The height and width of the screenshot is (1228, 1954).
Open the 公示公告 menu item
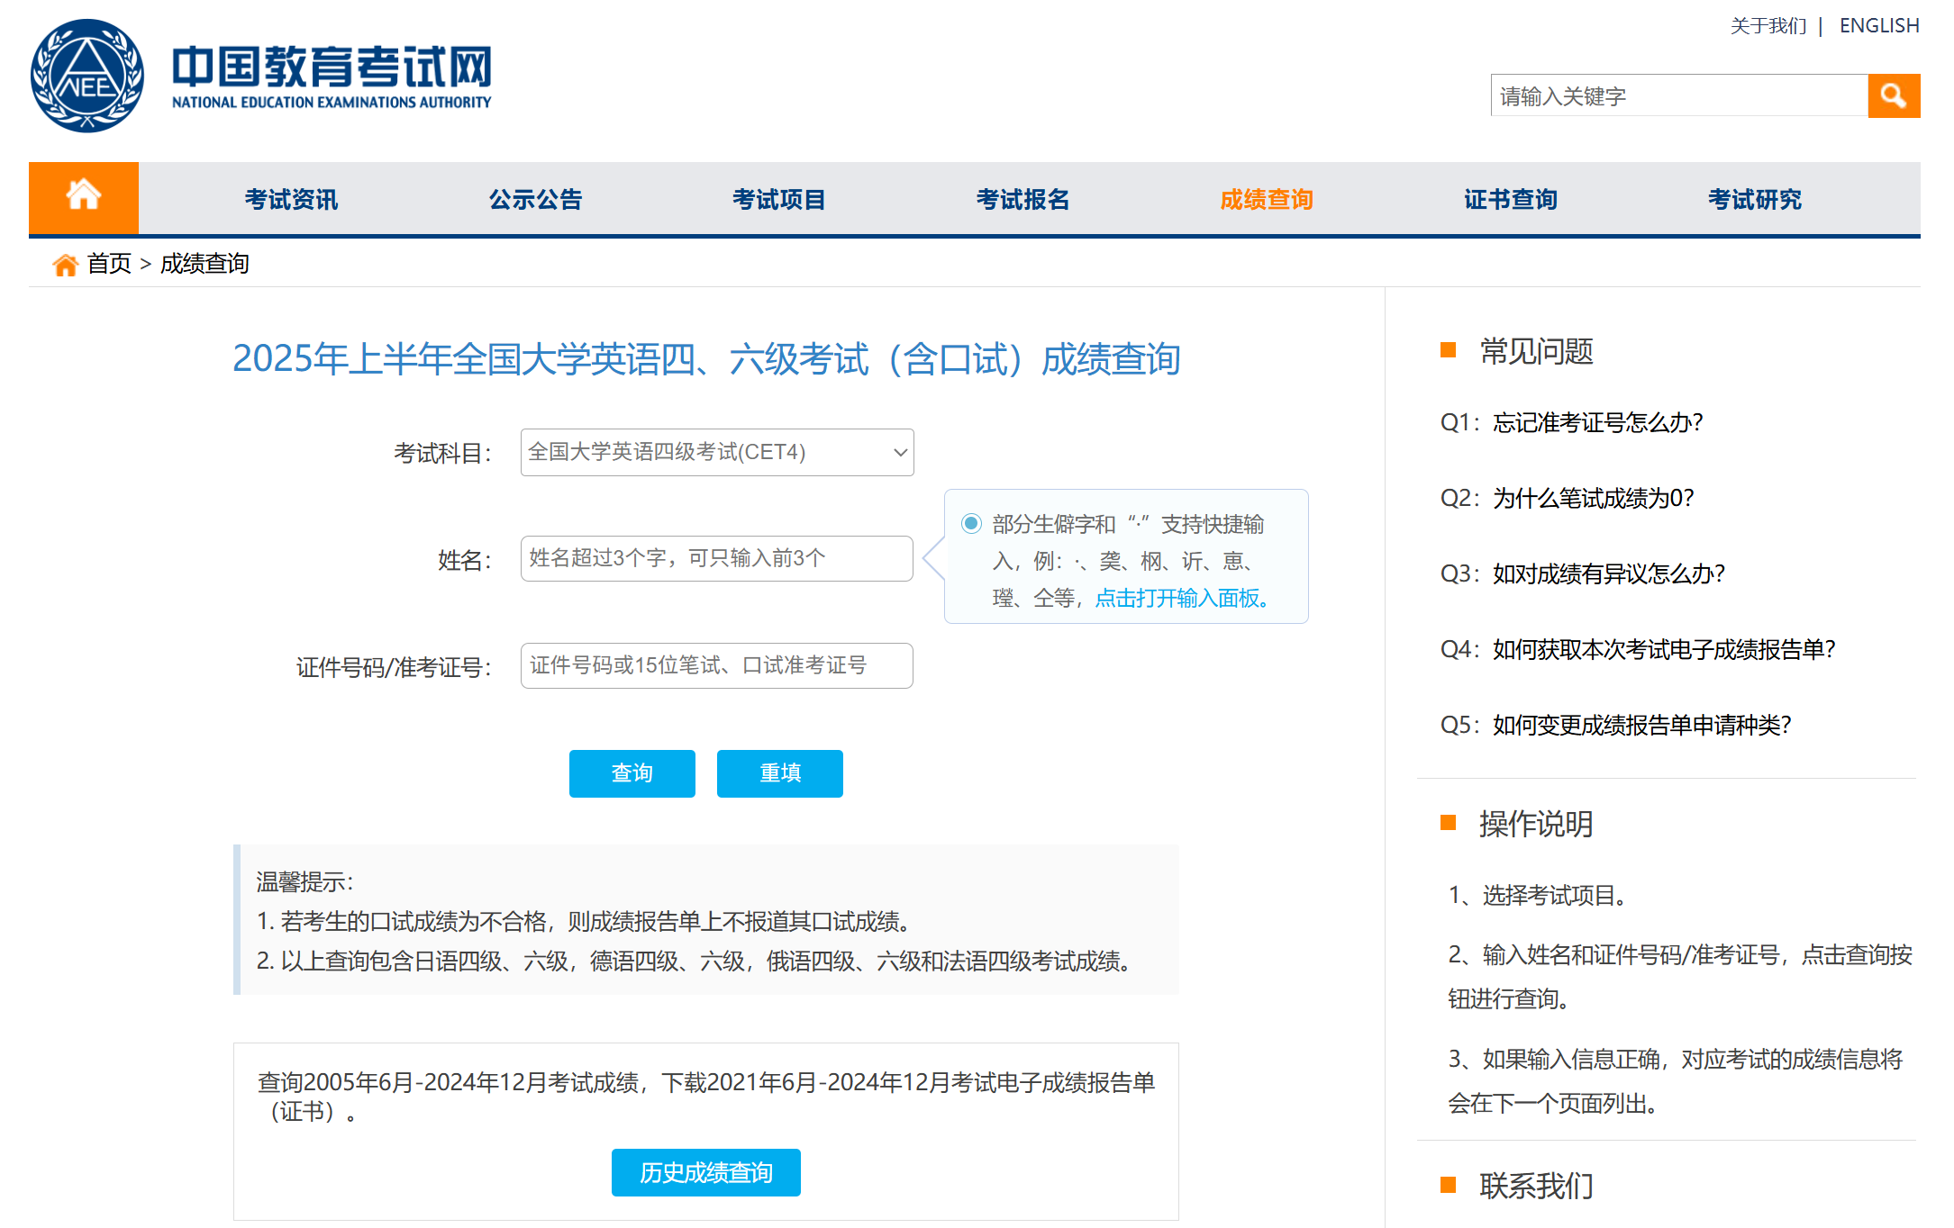click(x=535, y=199)
